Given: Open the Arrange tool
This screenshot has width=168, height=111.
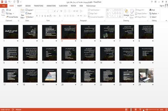Looking at the screenshot, I should [126, 13].
